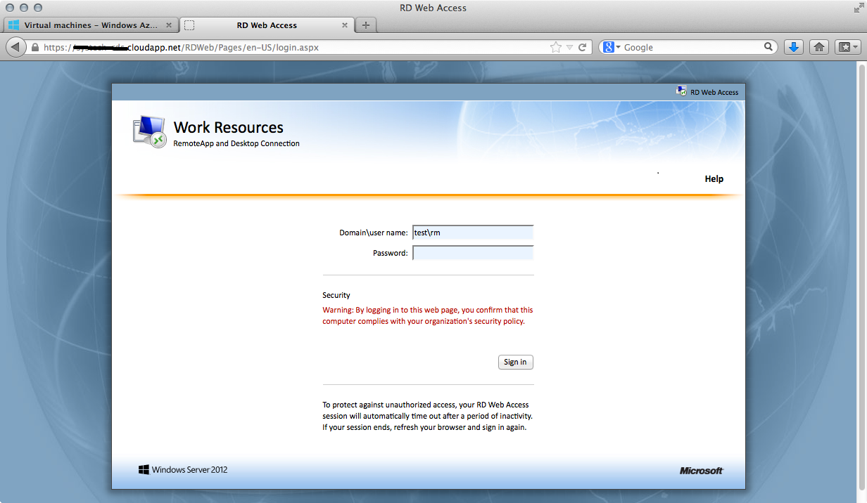Open the Help link

click(x=714, y=179)
